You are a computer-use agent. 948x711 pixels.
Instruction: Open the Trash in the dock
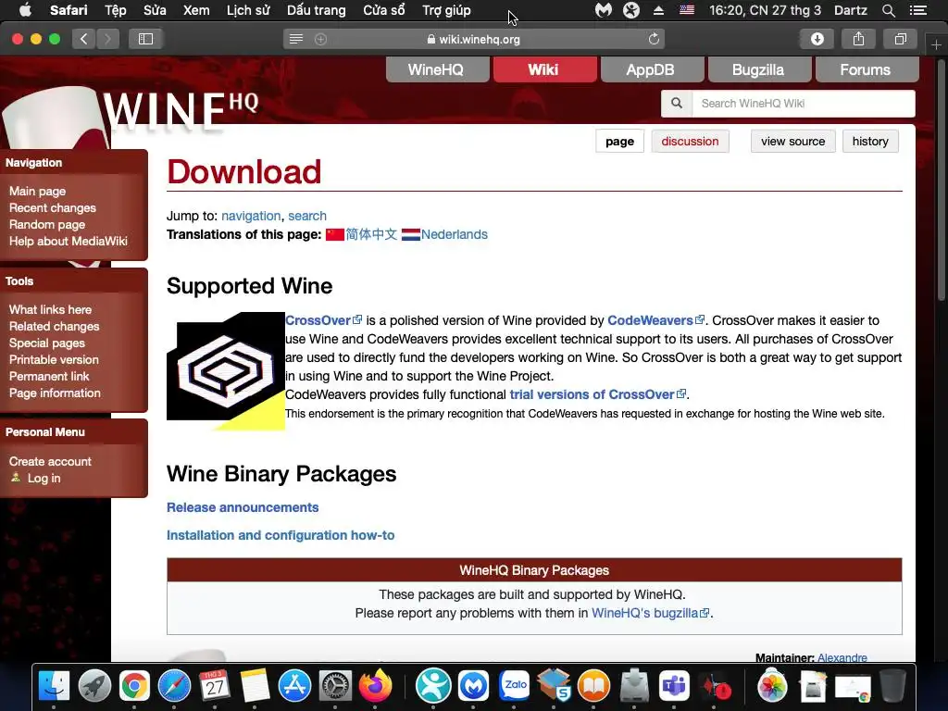[892, 686]
